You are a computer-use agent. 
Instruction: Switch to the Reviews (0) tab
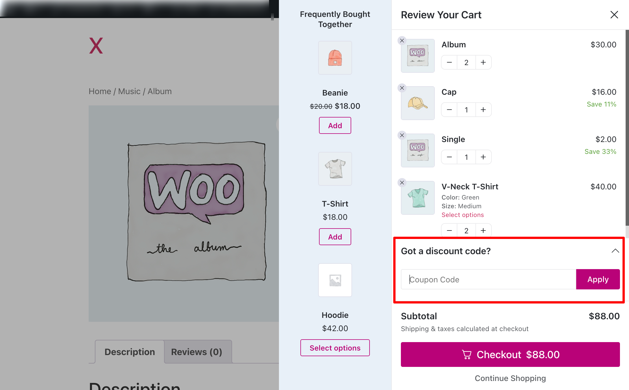pos(197,351)
